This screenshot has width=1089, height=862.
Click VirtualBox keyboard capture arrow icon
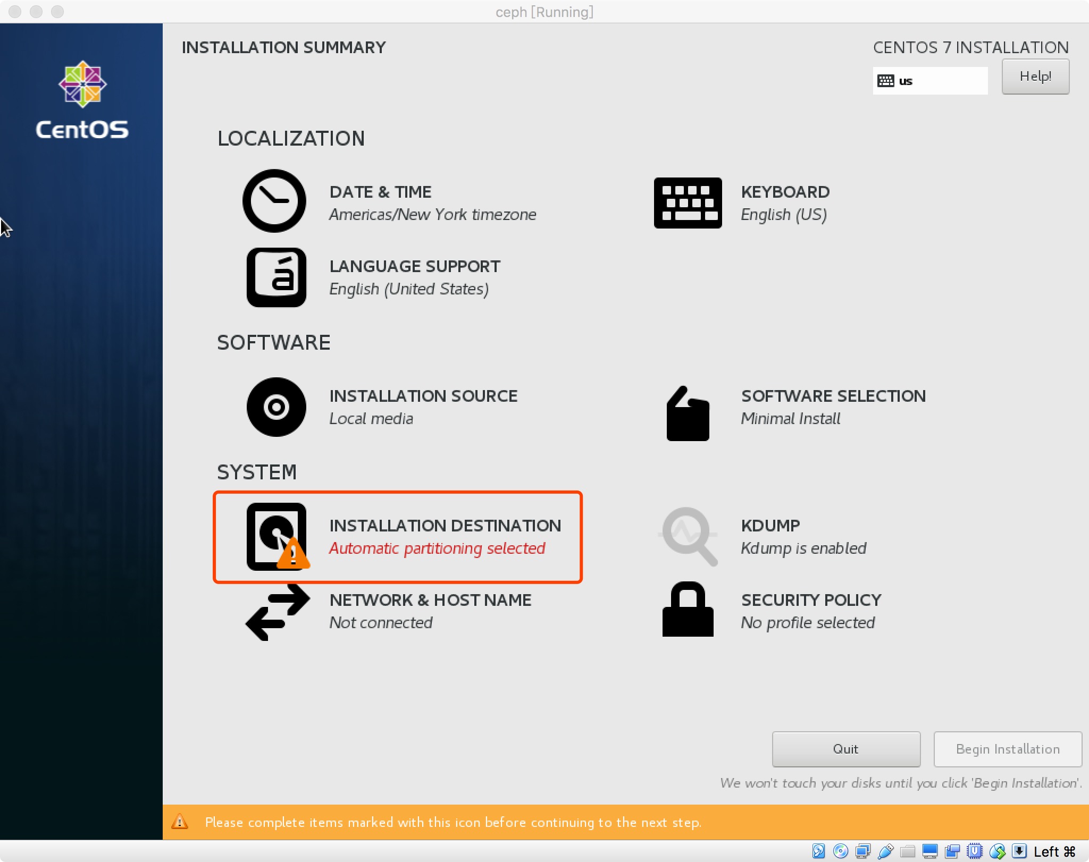pos(1019,851)
